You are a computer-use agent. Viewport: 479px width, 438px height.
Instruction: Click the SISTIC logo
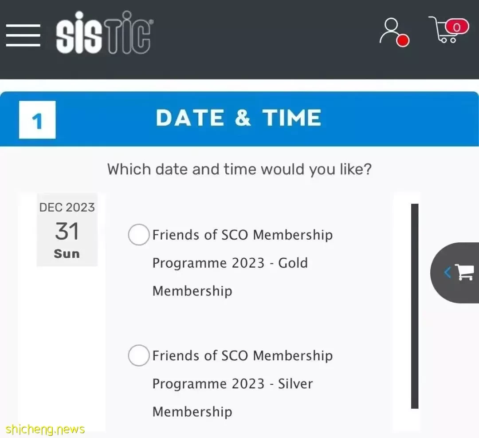coord(104,33)
